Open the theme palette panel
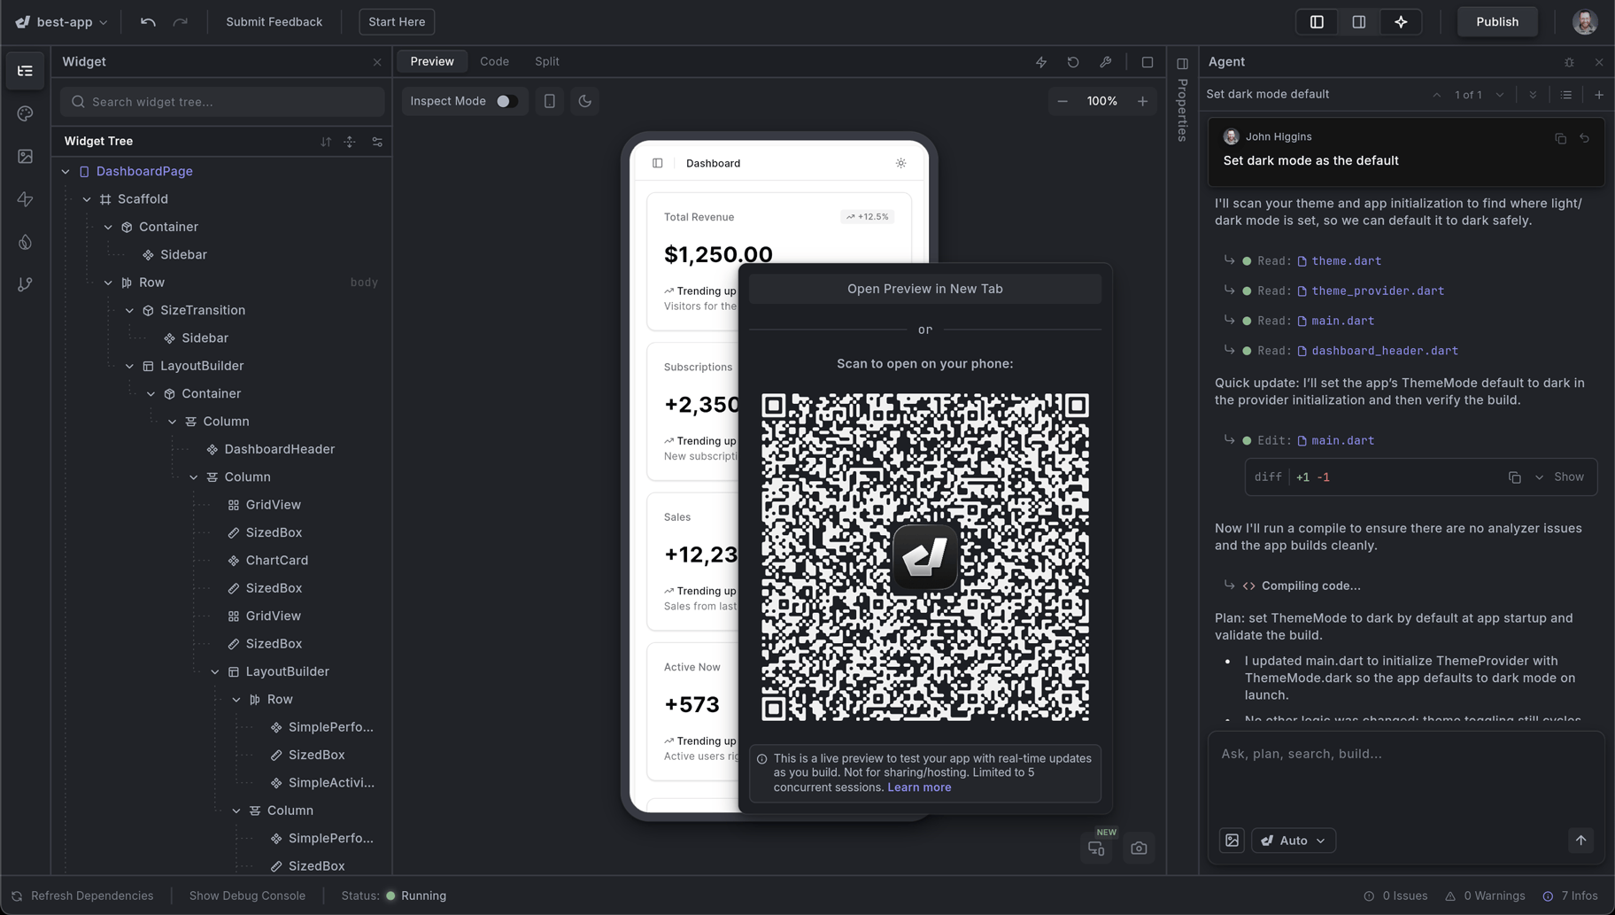 coord(25,113)
